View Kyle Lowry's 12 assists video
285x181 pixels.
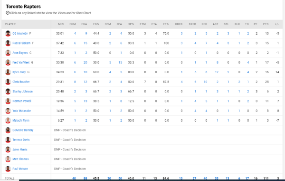[x=217, y=72]
